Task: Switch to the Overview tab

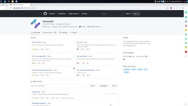Action: [x=36, y=33]
